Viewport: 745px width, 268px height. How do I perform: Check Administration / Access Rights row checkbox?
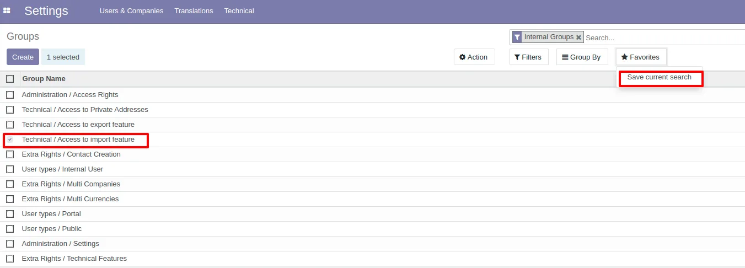[x=10, y=95]
